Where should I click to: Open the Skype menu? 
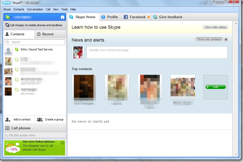pos(7,9)
